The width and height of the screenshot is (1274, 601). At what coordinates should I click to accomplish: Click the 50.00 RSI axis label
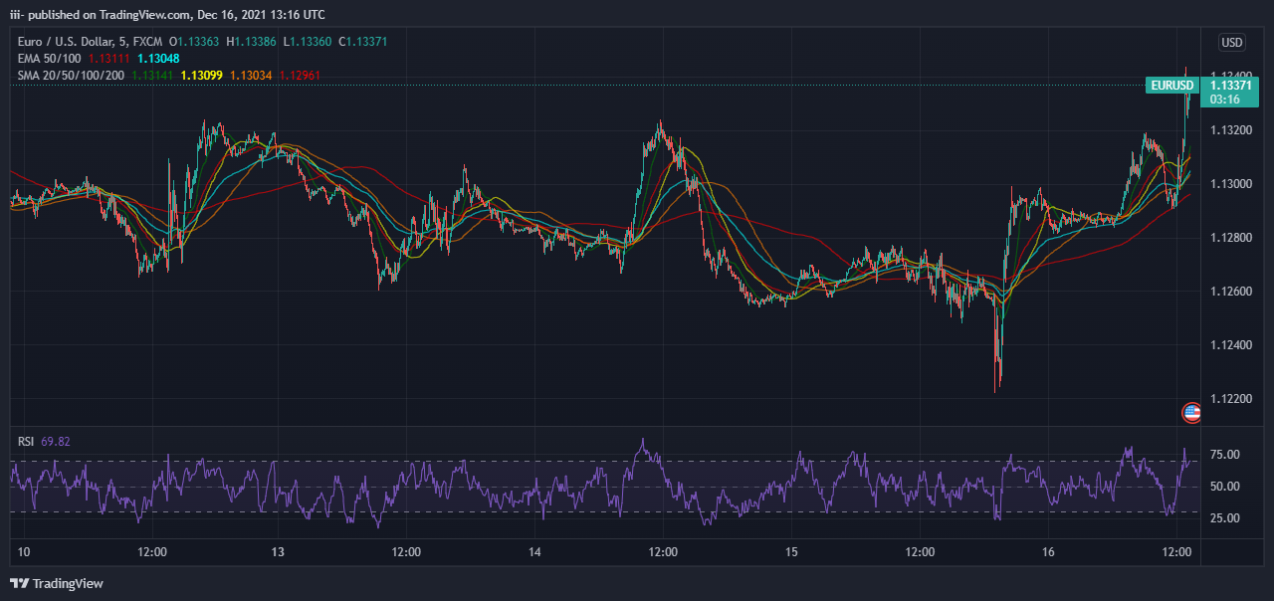(1225, 487)
